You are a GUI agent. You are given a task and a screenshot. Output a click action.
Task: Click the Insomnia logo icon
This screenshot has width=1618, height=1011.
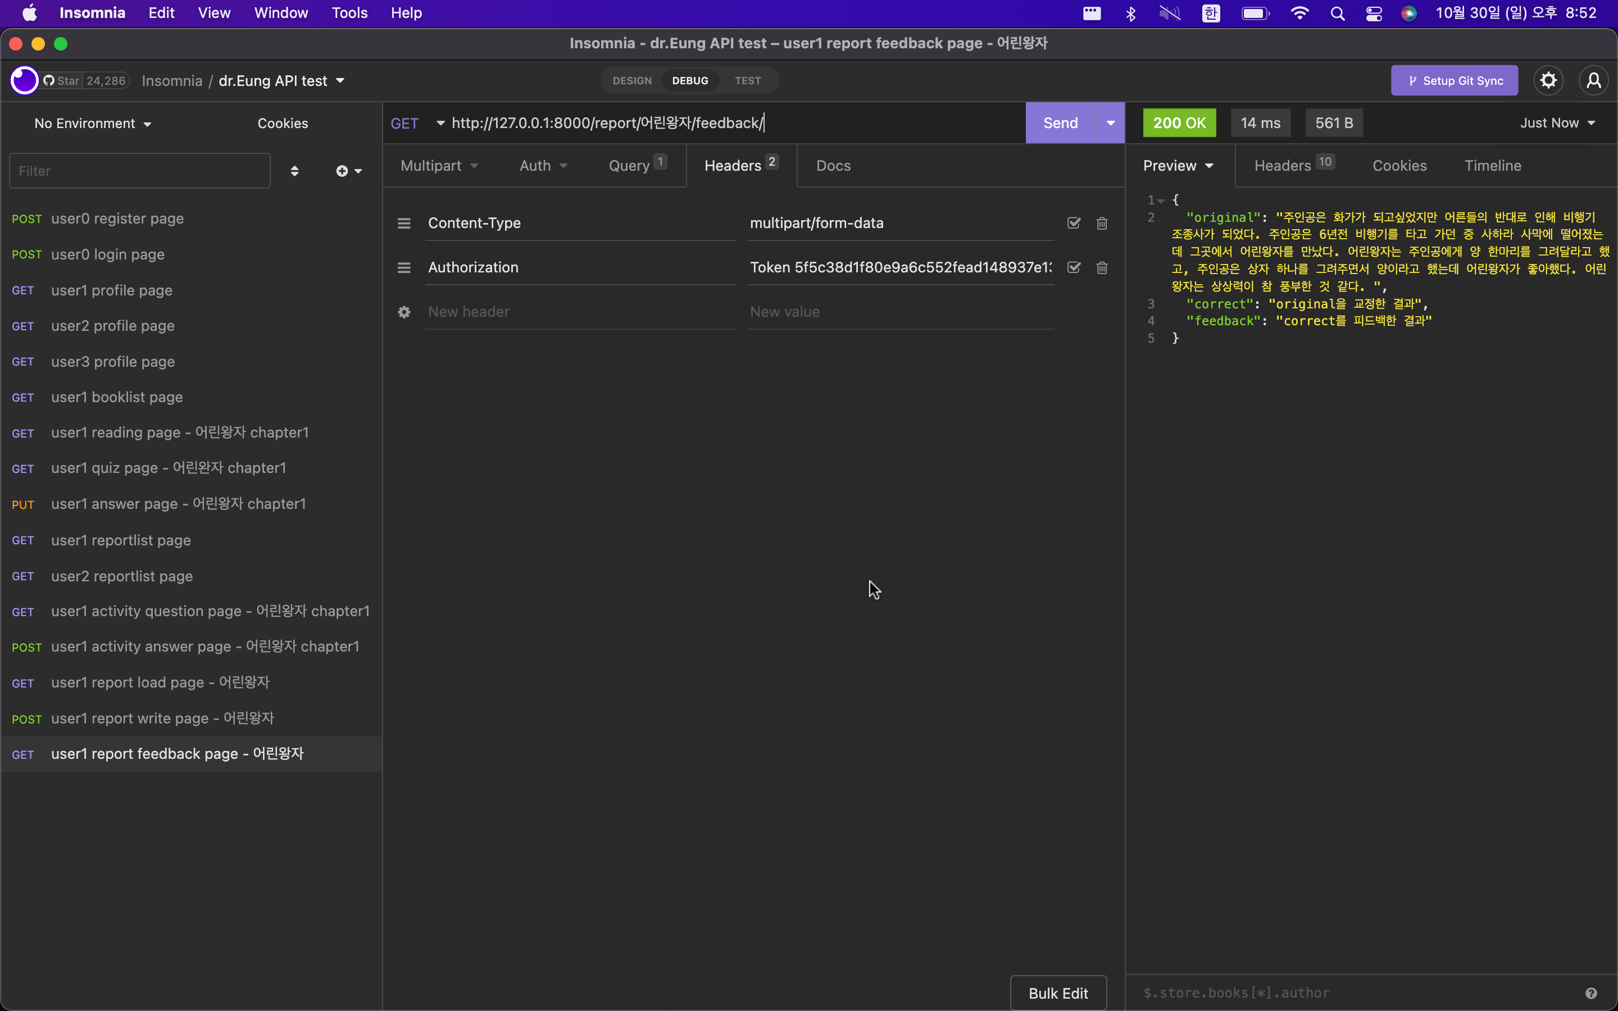point(24,80)
